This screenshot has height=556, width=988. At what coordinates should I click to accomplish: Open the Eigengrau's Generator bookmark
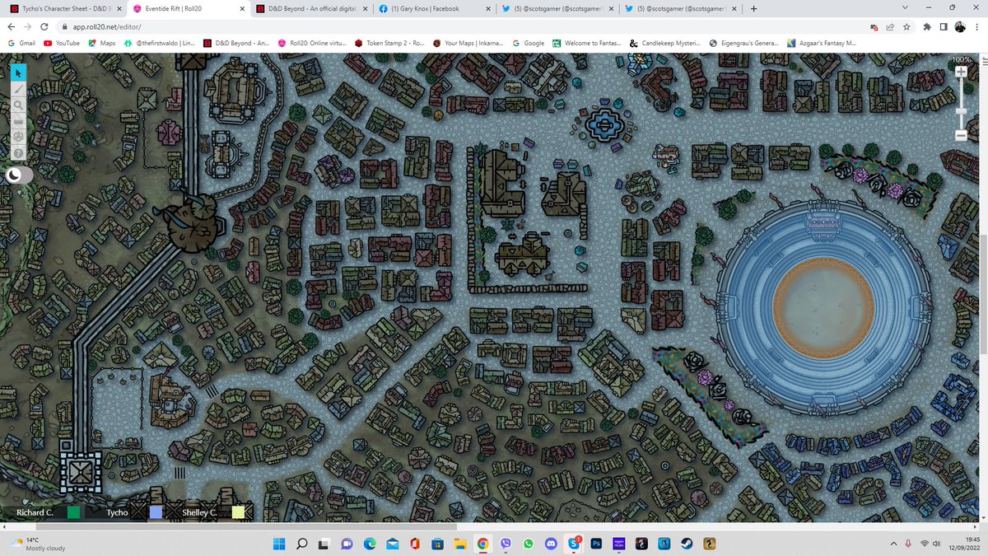pos(744,43)
